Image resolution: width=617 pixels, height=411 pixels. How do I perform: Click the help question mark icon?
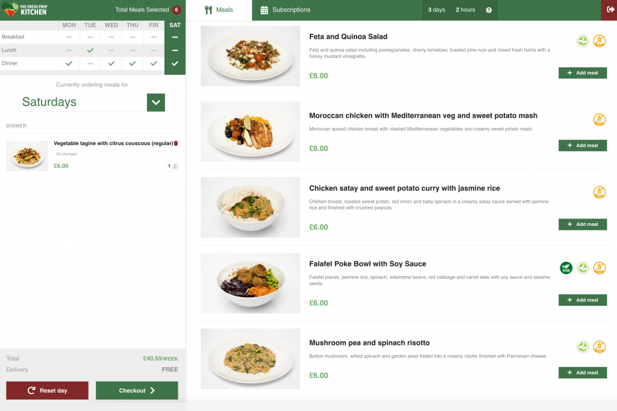[489, 10]
